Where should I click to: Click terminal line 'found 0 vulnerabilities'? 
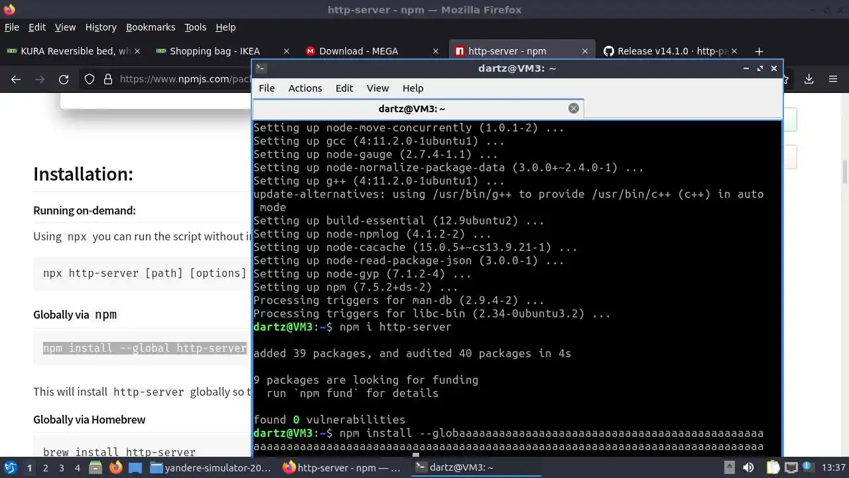(x=329, y=420)
